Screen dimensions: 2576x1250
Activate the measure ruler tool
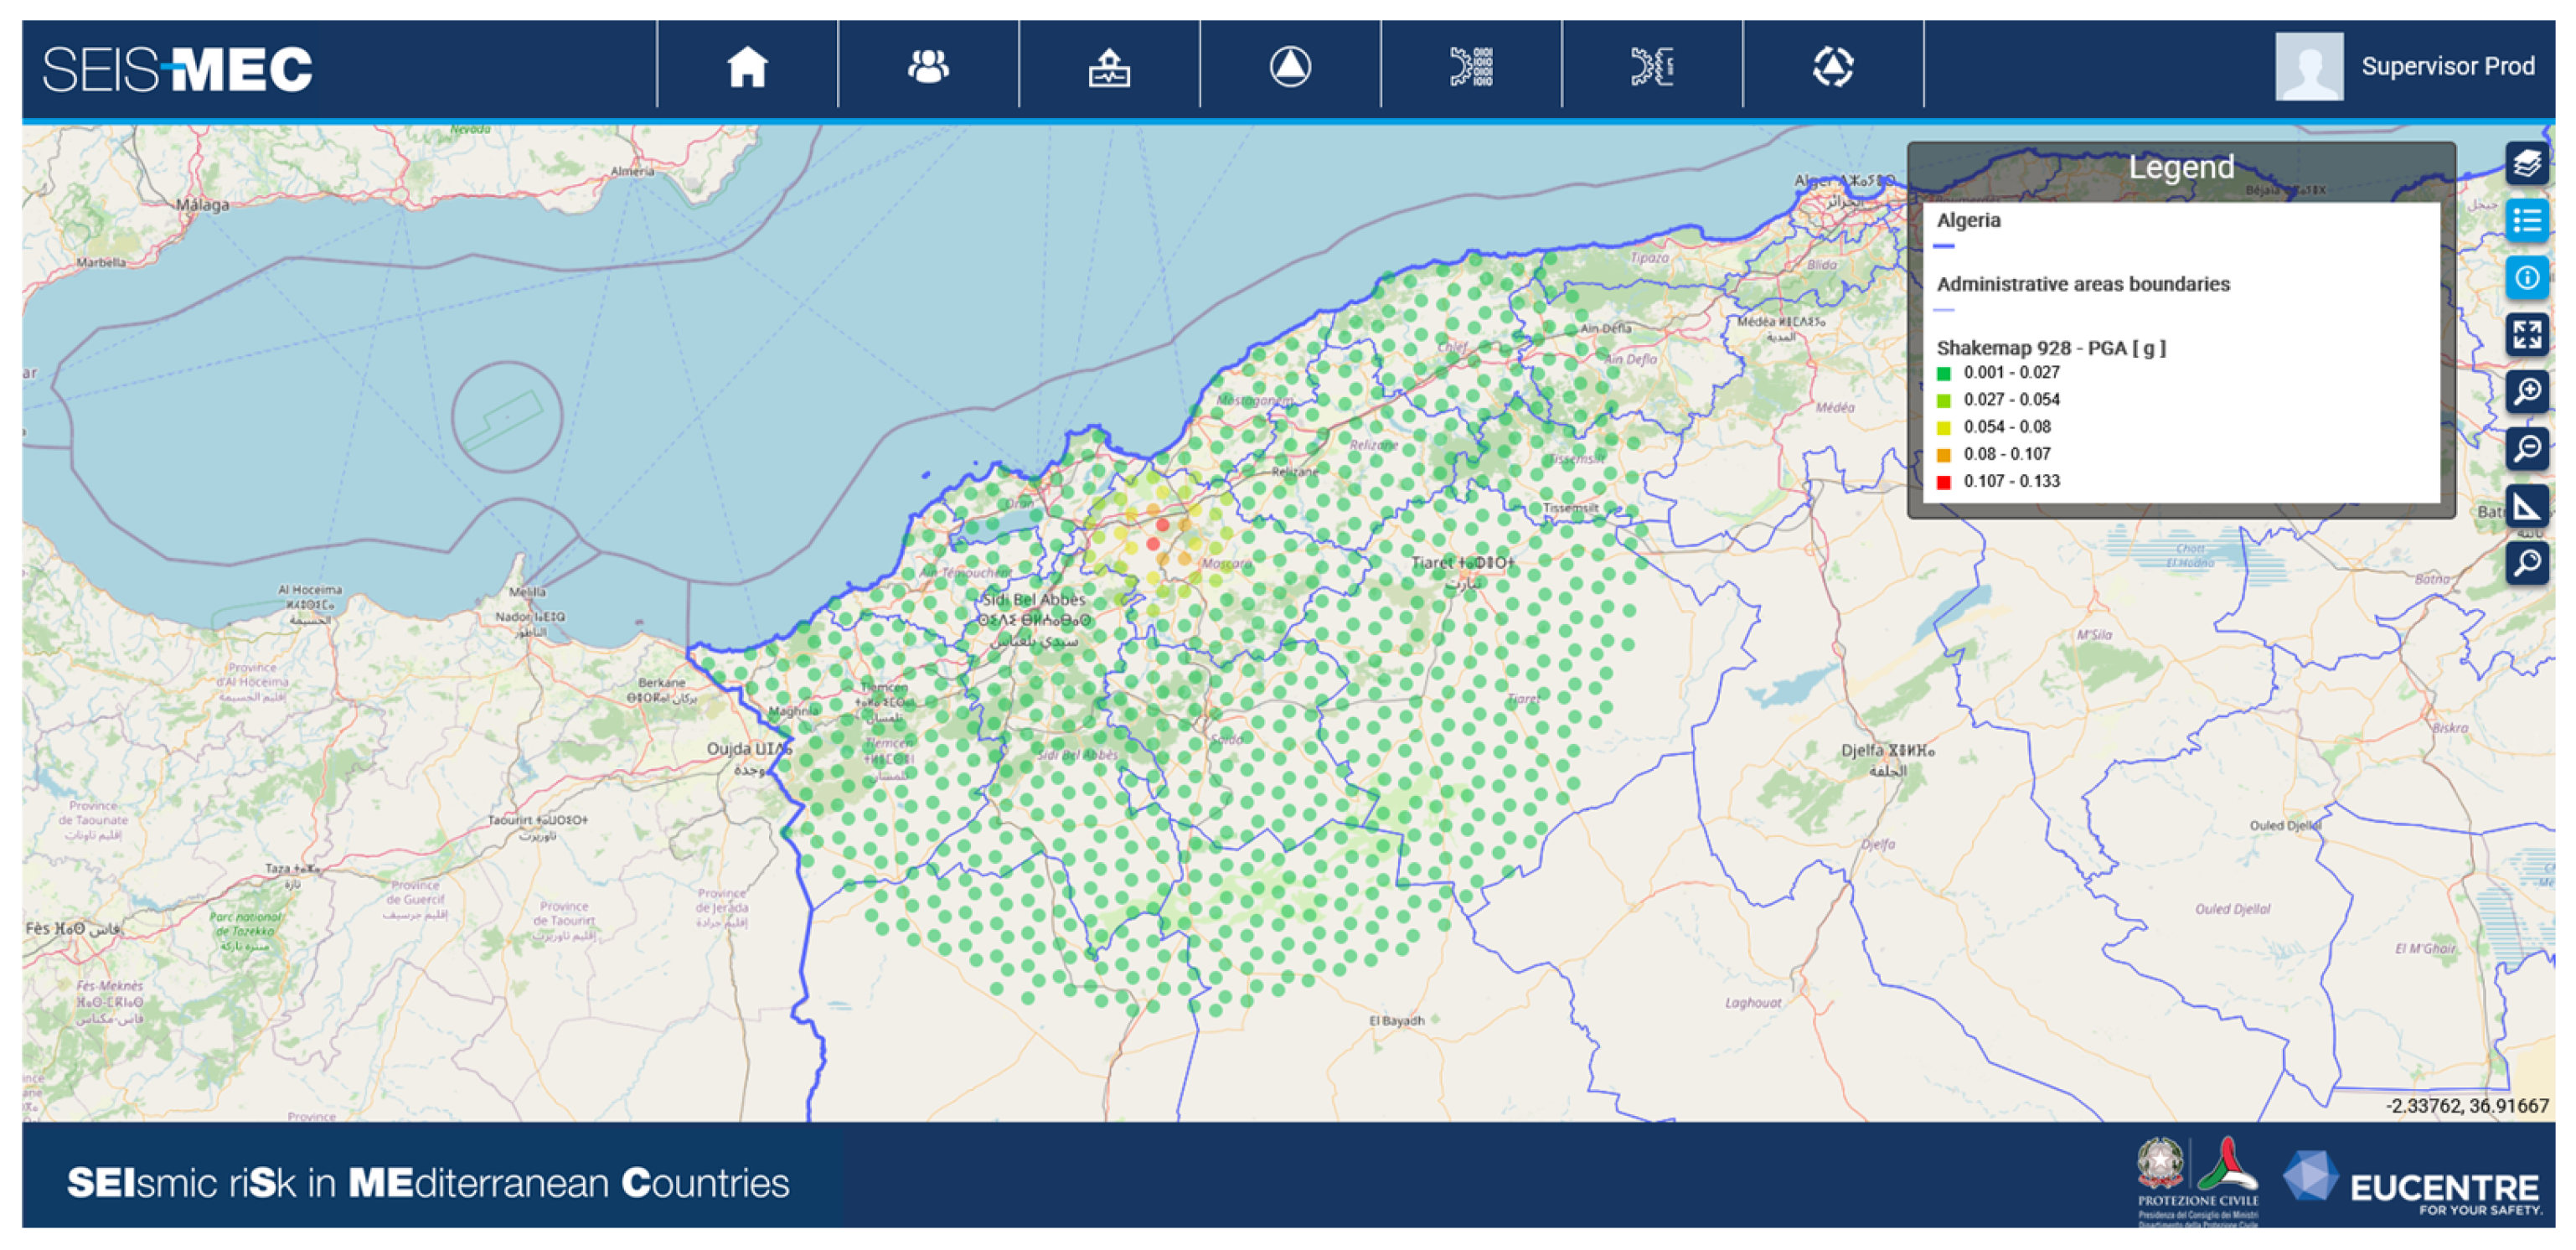pos(2526,506)
